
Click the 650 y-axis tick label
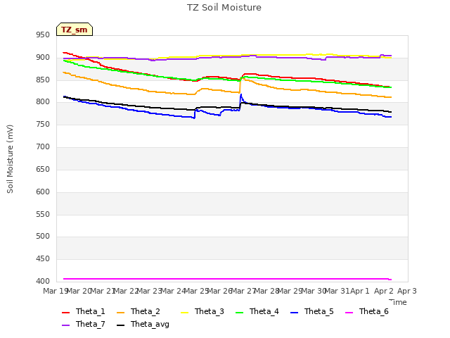pos(43,169)
